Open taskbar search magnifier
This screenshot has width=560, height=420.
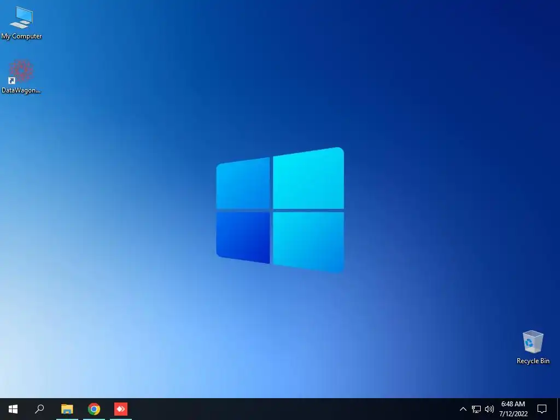point(39,409)
